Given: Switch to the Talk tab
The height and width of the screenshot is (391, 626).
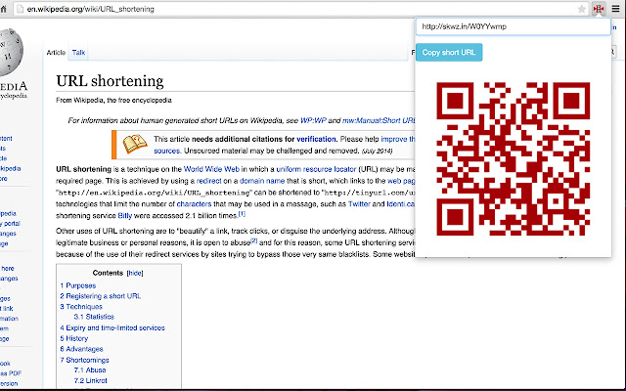Looking at the screenshot, I should (78, 52).
